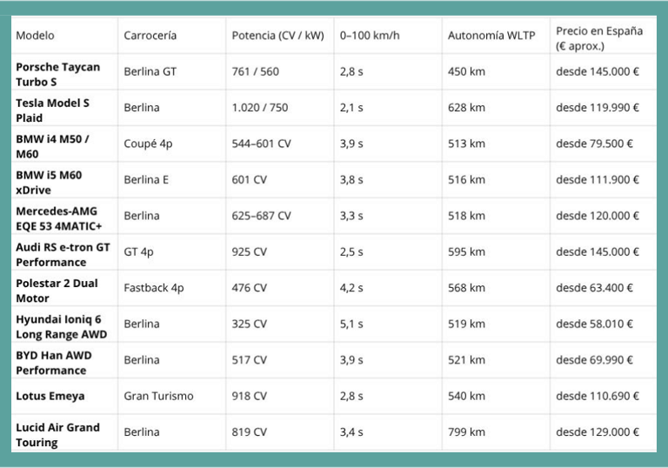
Task: Click the Potencia (CV / kW) header
Action: 277,36
